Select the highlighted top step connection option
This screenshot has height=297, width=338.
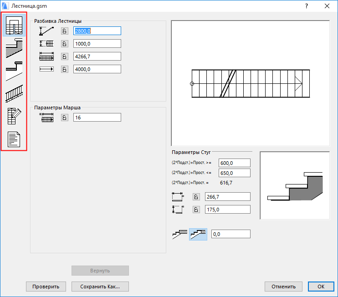coord(198,234)
